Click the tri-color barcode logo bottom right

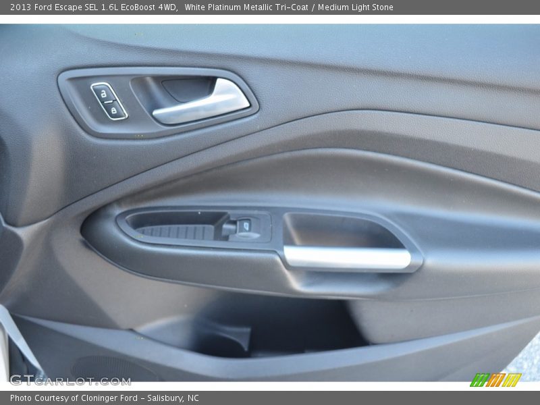(496, 381)
